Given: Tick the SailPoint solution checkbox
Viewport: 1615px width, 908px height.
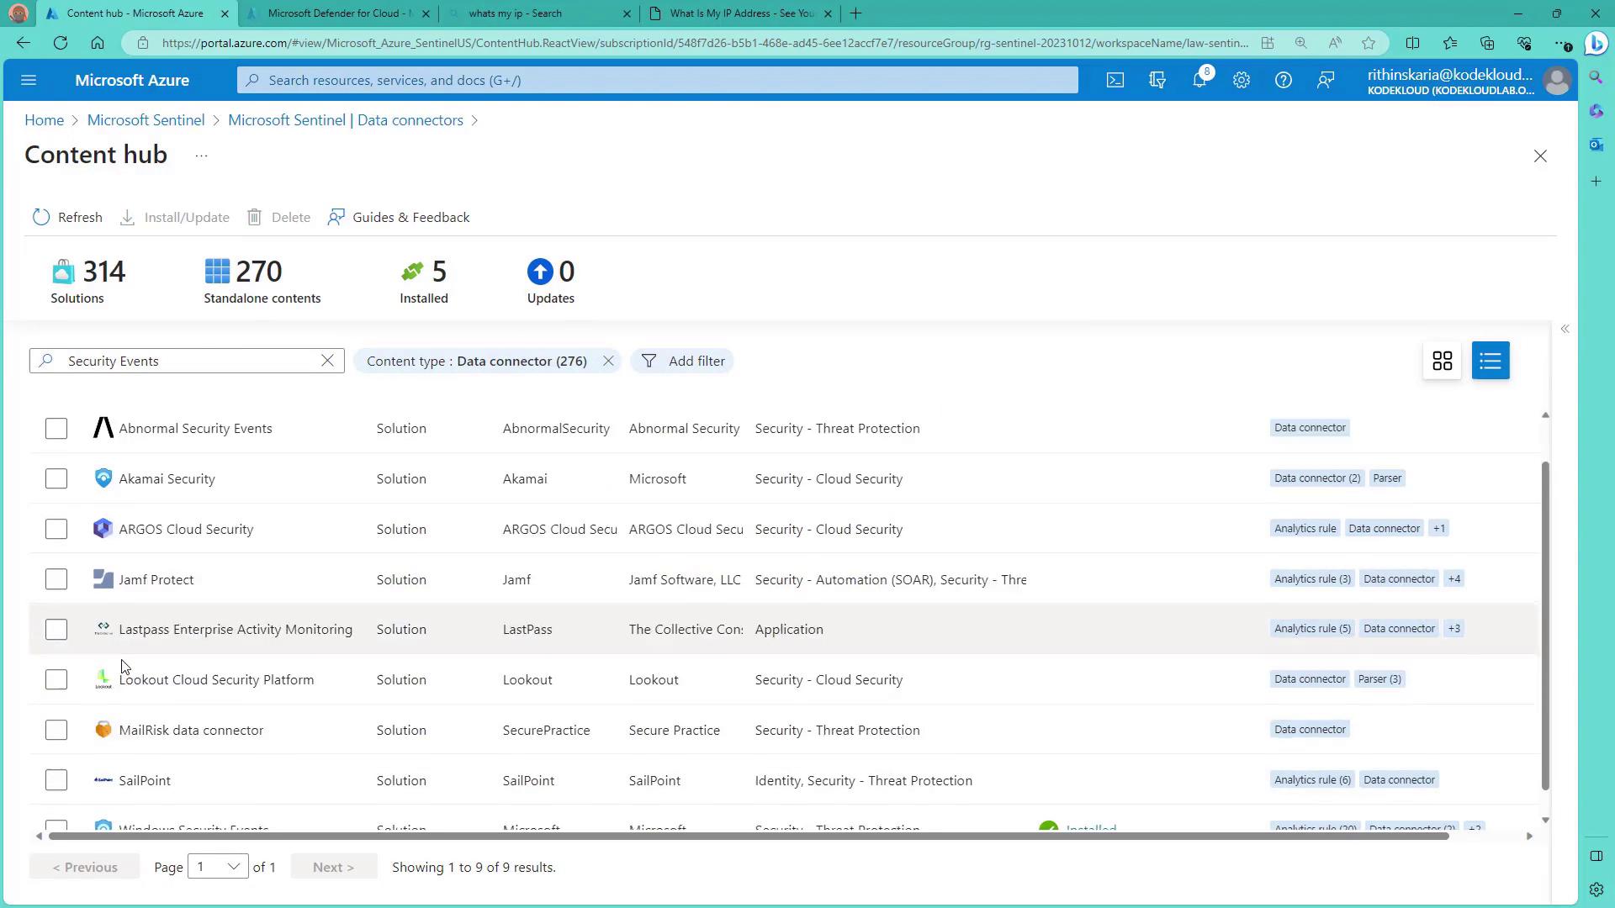Looking at the screenshot, I should click(x=56, y=780).
